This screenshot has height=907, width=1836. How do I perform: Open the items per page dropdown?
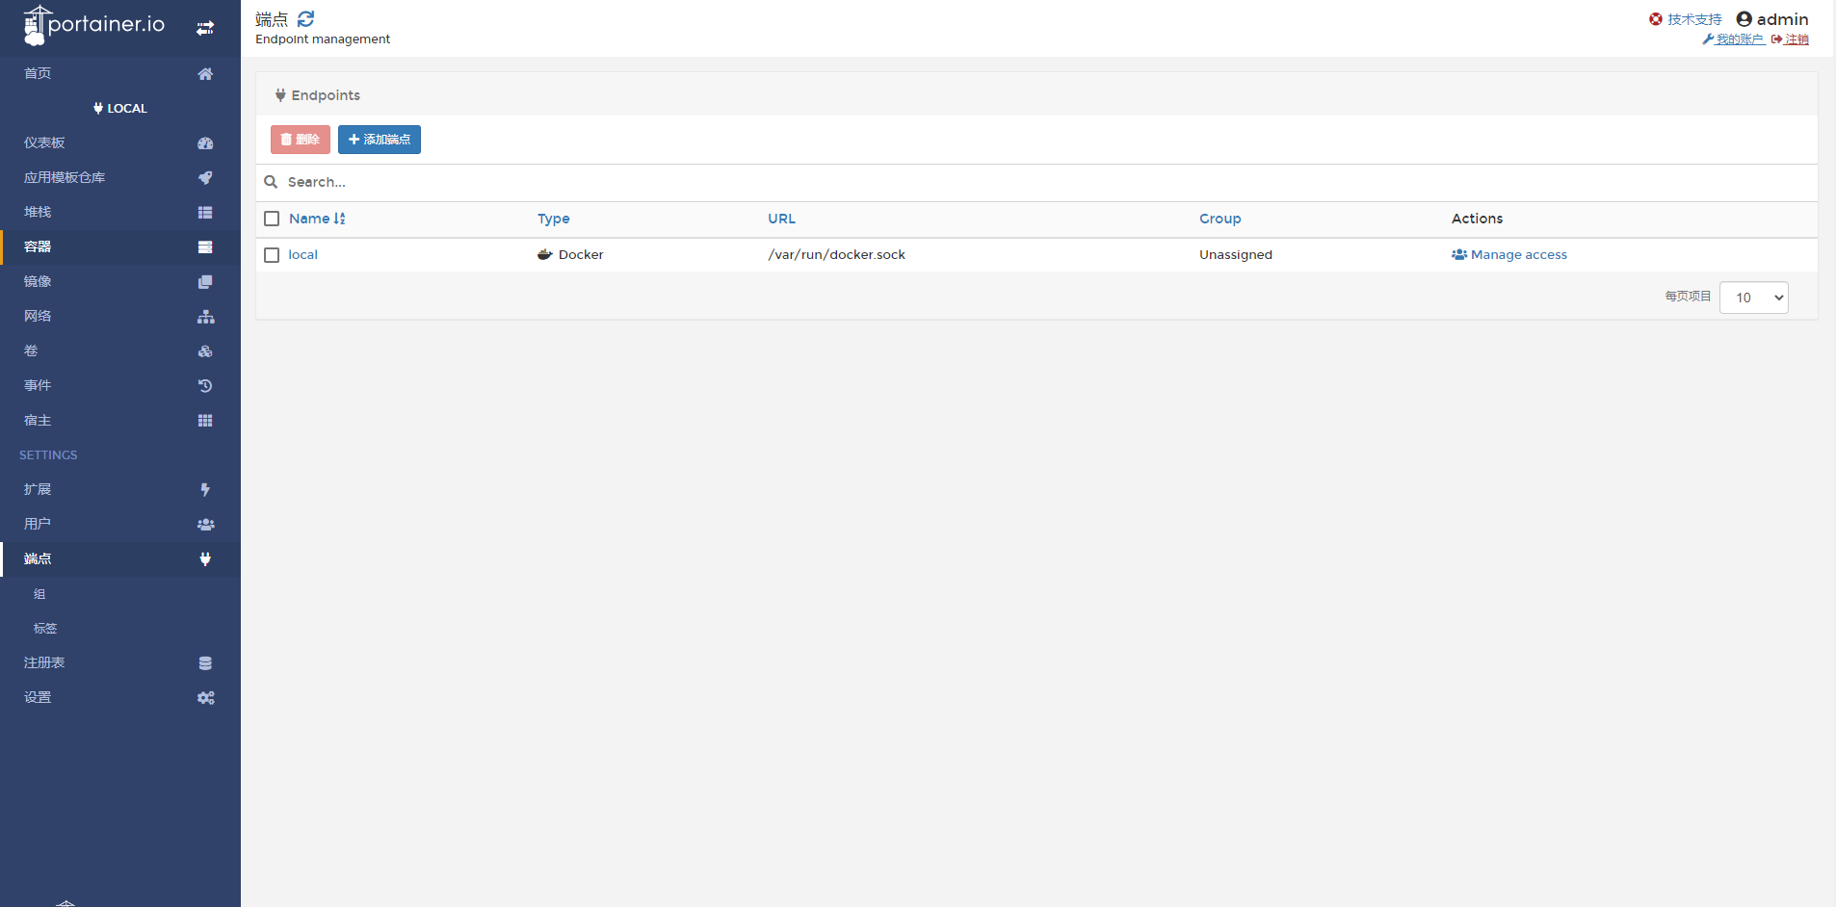pos(1754,298)
